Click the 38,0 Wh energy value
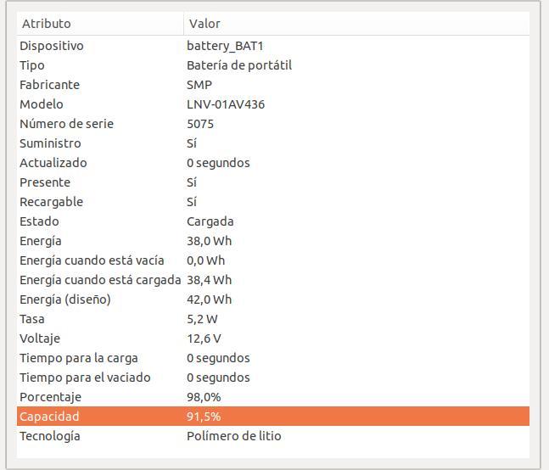 (209, 241)
